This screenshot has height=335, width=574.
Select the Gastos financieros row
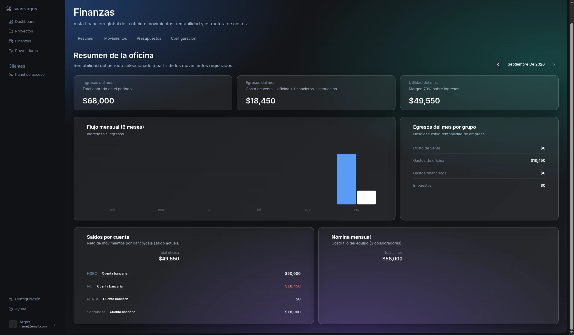479,173
